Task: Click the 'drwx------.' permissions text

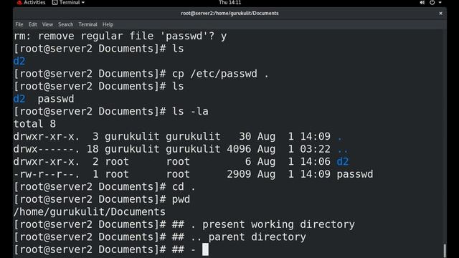Action: (x=46, y=149)
